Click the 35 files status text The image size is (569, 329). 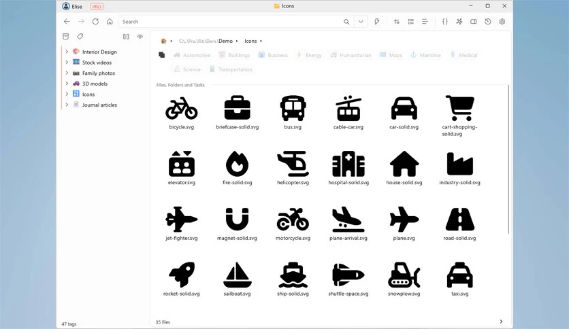pos(163,322)
